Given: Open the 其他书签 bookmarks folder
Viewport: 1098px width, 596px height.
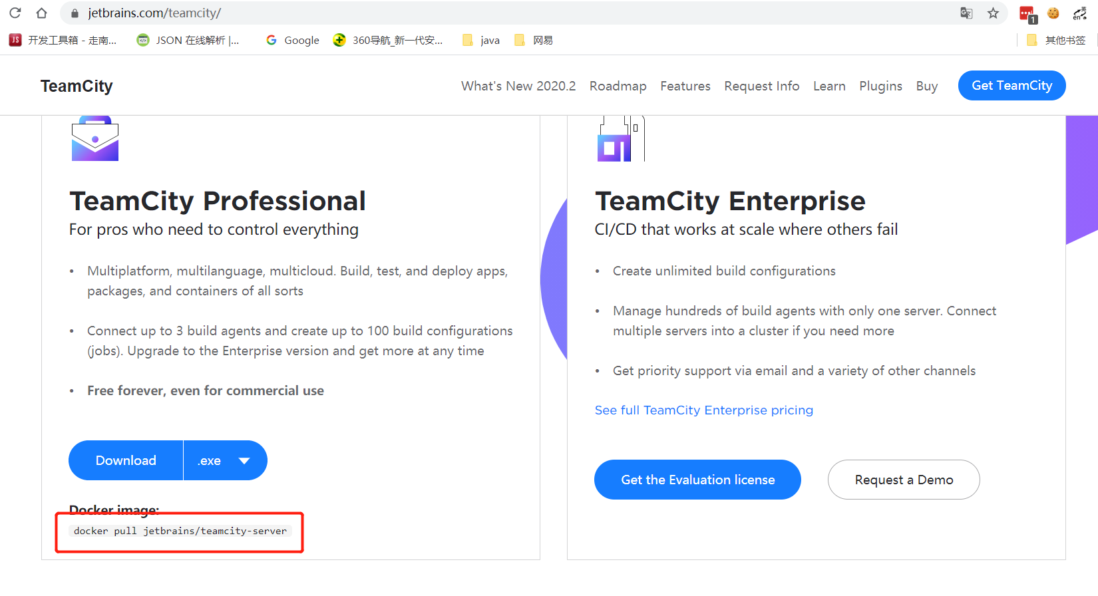Looking at the screenshot, I should coord(1056,40).
